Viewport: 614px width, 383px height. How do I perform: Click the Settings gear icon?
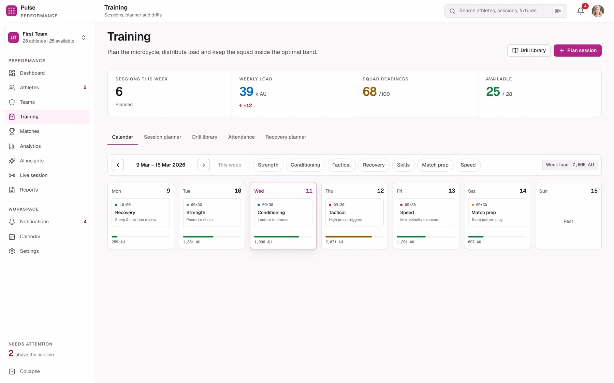click(x=12, y=251)
